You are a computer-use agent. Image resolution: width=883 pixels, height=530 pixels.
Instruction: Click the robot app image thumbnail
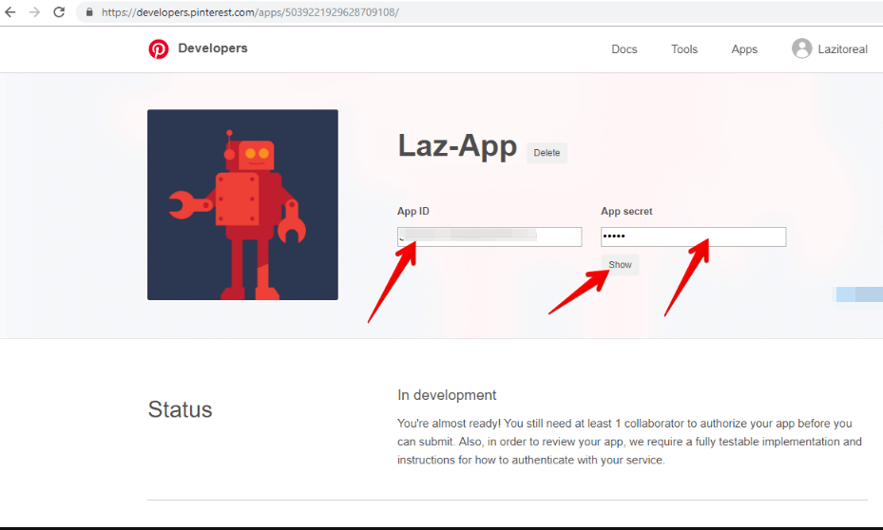click(242, 205)
